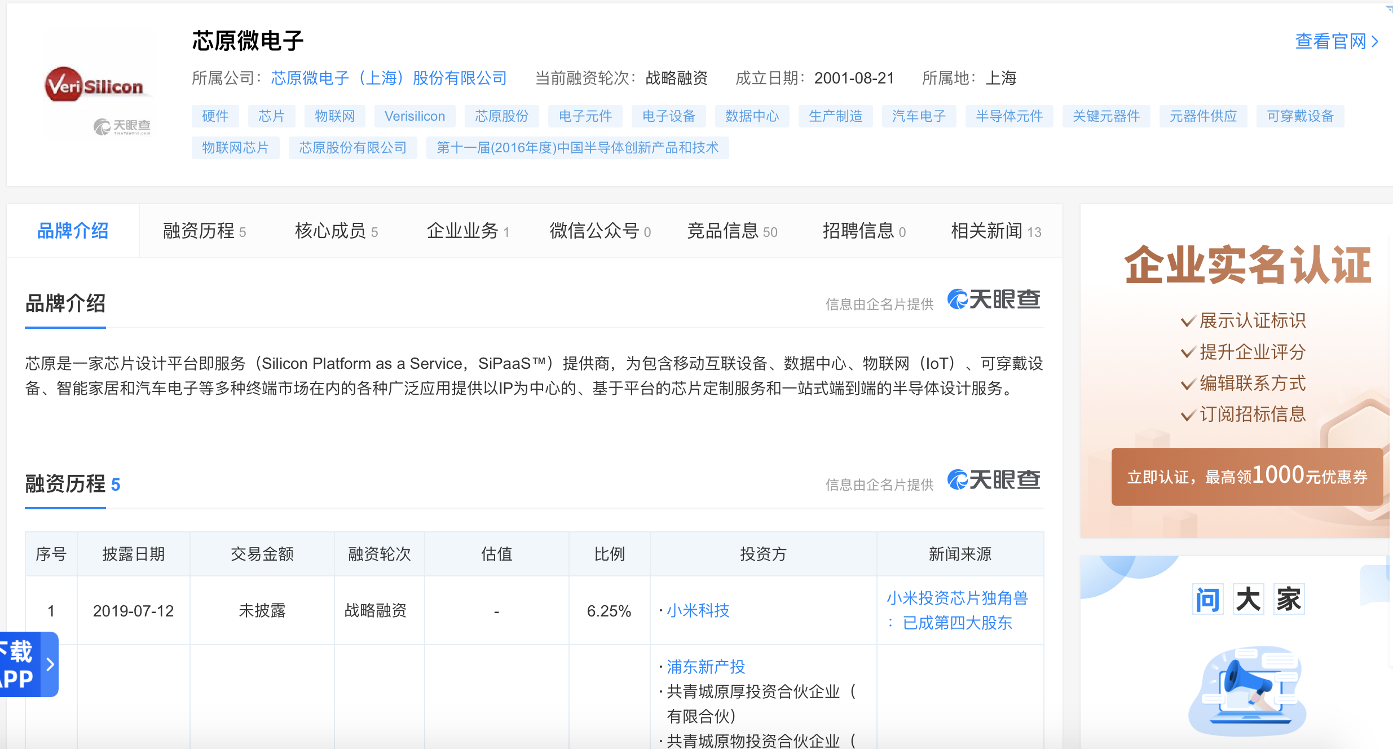Switch to the 品牌介绍 tab
The image size is (1393, 749).
[x=73, y=231]
